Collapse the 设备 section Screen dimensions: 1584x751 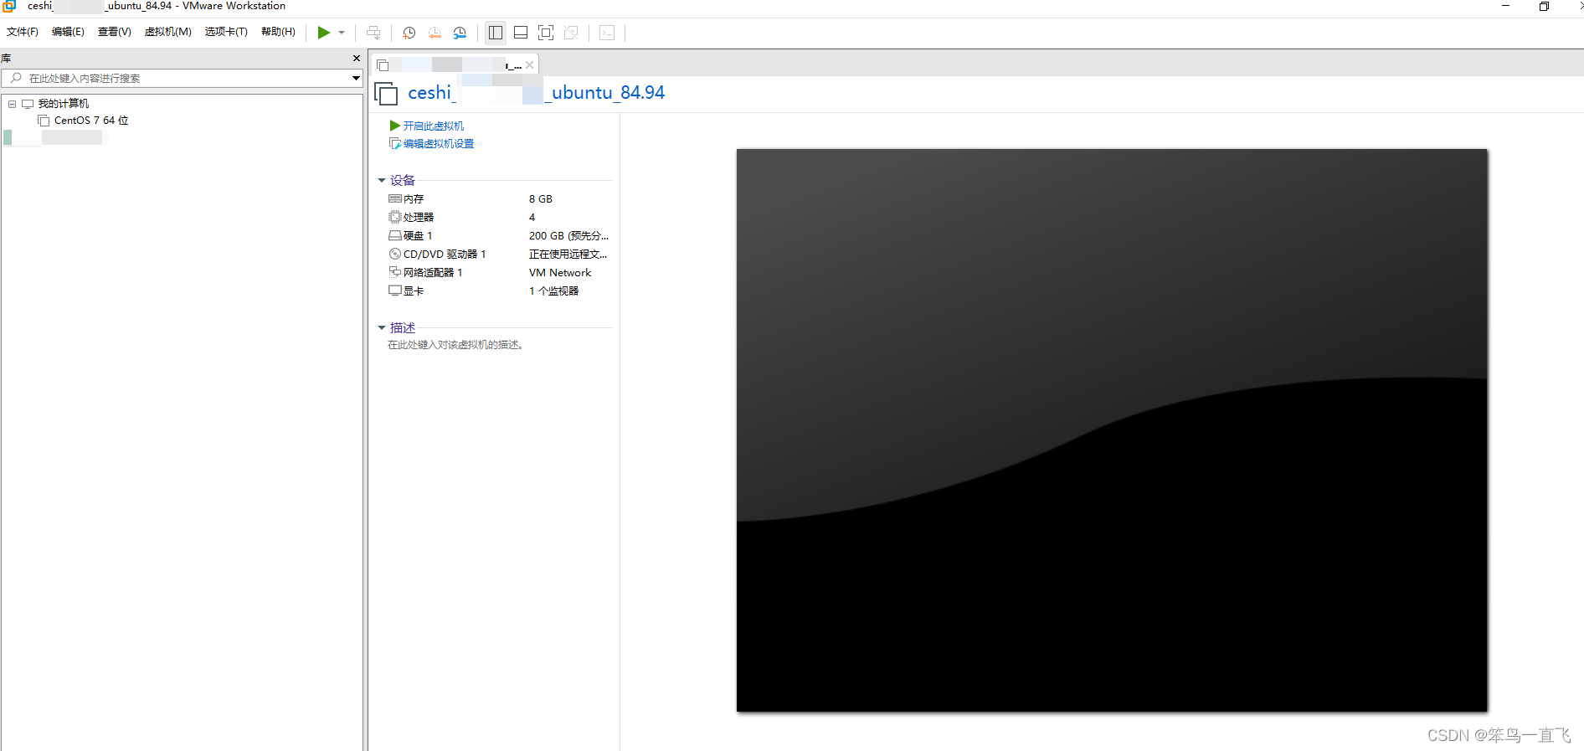pyautogui.click(x=382, y=180)
